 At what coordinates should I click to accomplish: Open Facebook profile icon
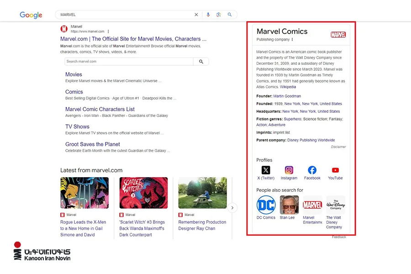tap(312, 170)
